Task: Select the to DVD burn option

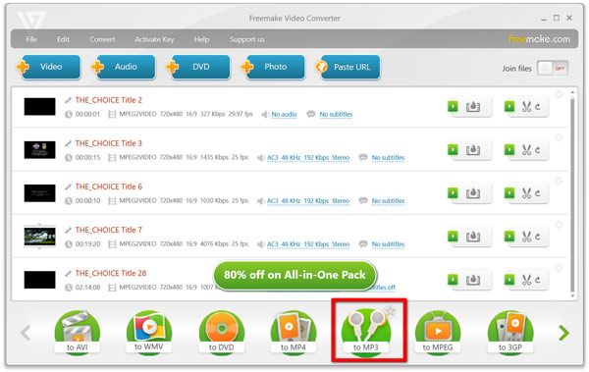Action: point(221,331)
